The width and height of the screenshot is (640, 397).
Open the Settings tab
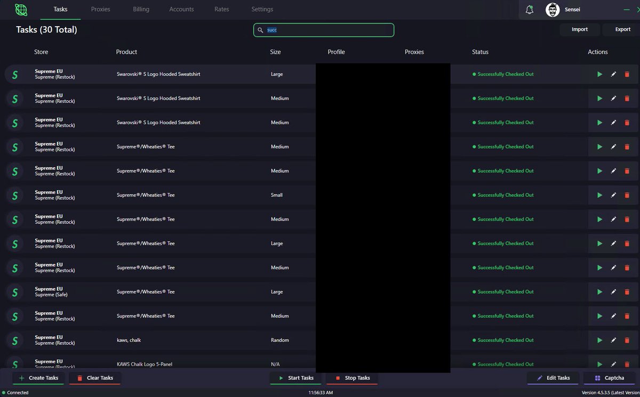(262, 10)
